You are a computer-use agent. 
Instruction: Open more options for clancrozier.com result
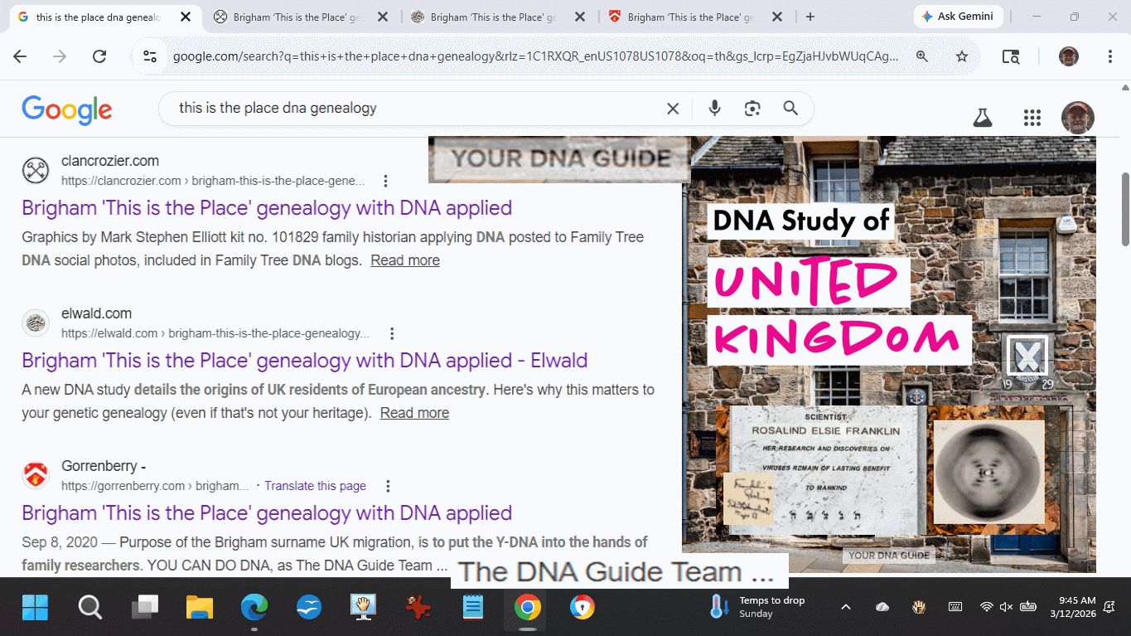pos(385,181)
